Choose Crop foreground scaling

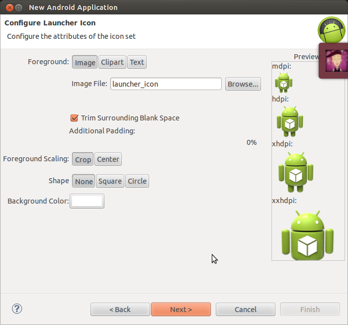pyautogui.click(x=83, y=159)
